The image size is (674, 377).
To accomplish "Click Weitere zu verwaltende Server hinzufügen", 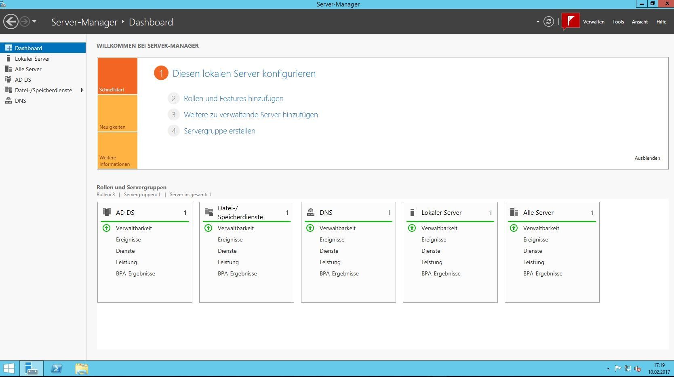I will point(251,114).
